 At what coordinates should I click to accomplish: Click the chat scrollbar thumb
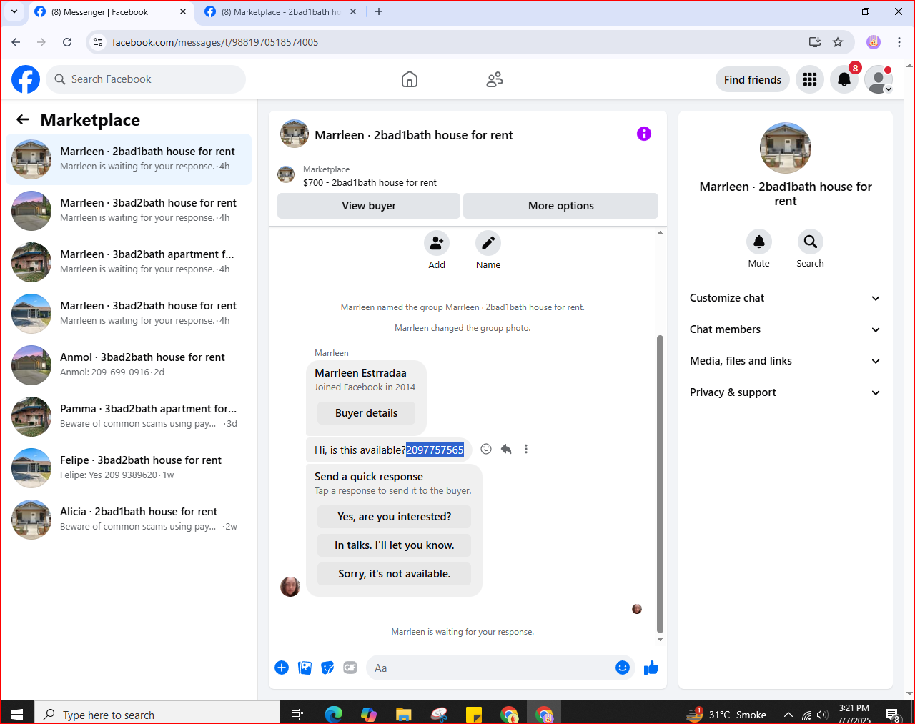pyautogui.click(x=660, y=485)
